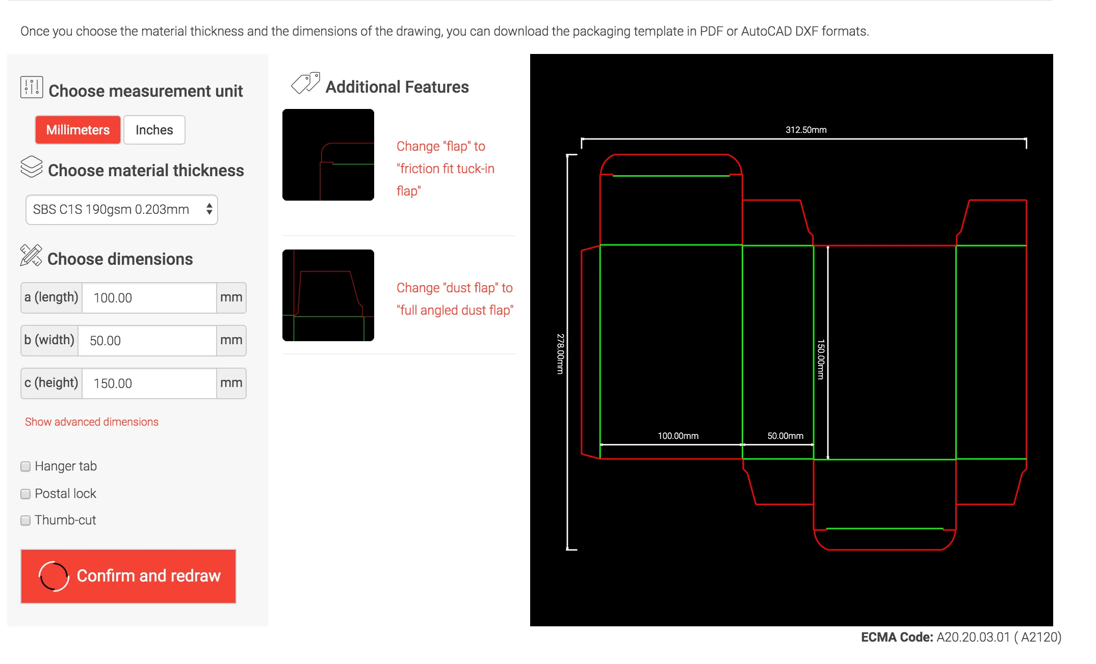Click the dropdown stepper arrows on thickness selector
Screen dimensions: 1096x664
pos(208,209)
